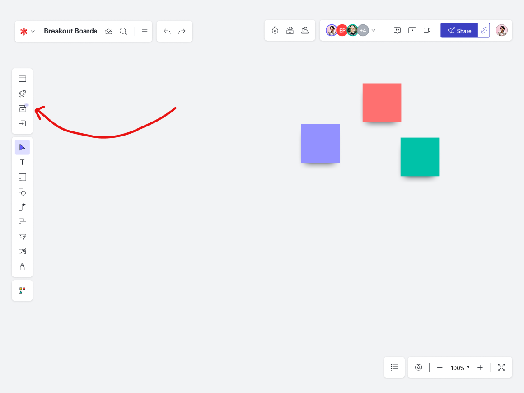Image resolution: width=524 pixels, height=393 pixels.
Task: Copy the board link
Action: pyautogui.click(x=484, y=30)
